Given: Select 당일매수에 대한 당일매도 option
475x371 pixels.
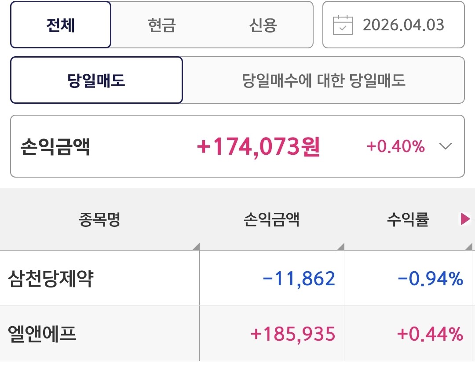Looking at the screenshot, I should click(x=323, y=80).
